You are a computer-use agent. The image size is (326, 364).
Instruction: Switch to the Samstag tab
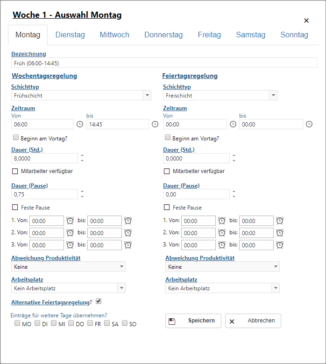point(250,35)
